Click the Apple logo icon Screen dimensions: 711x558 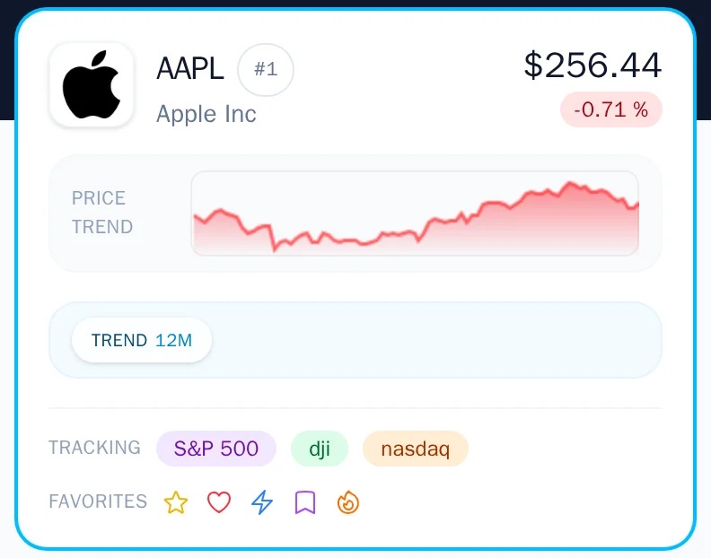[92, 85]
